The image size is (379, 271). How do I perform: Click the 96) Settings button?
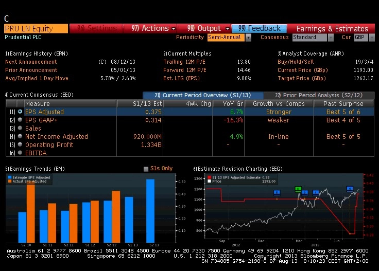[x=96, y=28]
